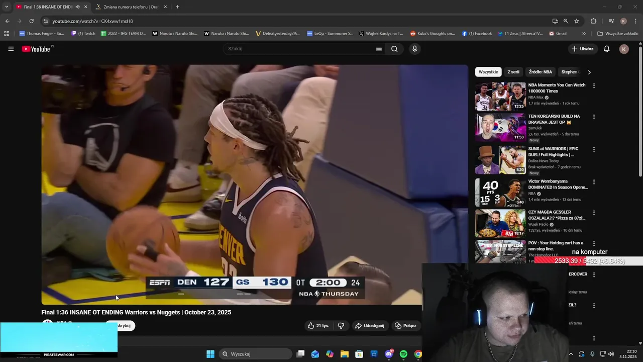Click the page vertical scrollbar
643x362 pixels.
pos(640,111)
